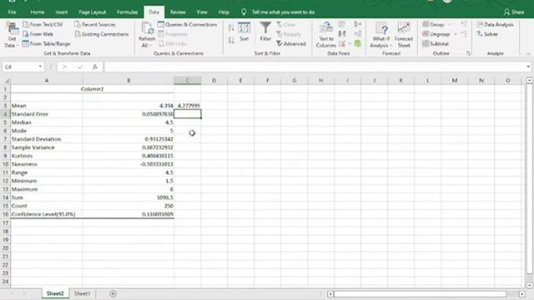
Task: Switch to the Page Layout tab
Action: (93, 12)
